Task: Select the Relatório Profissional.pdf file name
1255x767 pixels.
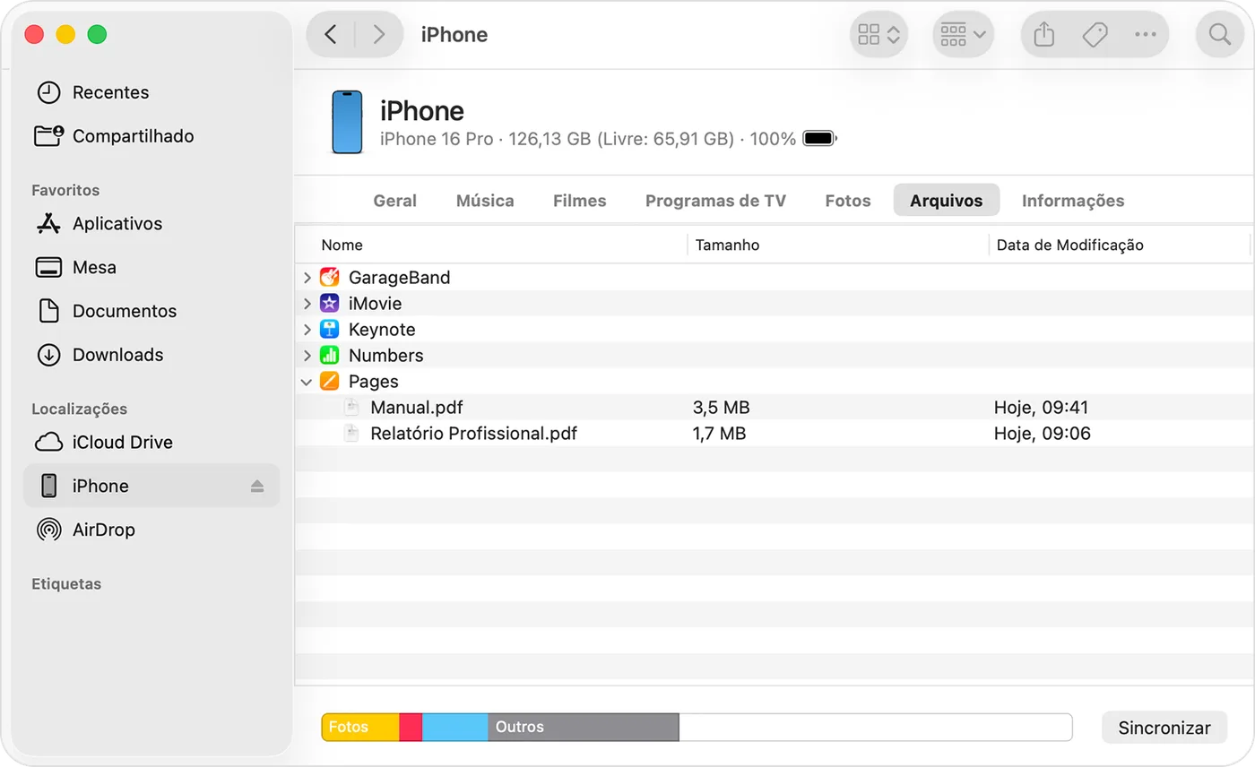Action: tap(473, 434)
